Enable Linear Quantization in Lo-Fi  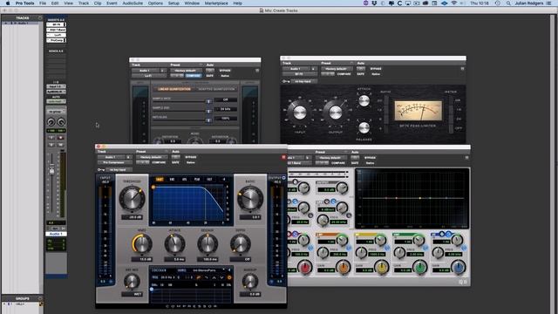click(x=174, y=89)
